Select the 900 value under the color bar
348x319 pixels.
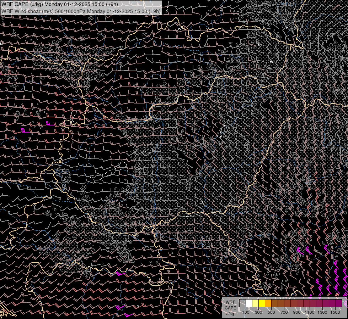point(297,312)
